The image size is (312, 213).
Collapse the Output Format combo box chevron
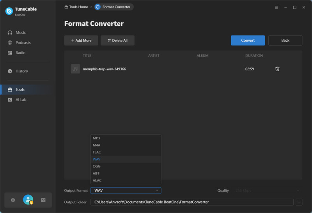pos(157,190)
